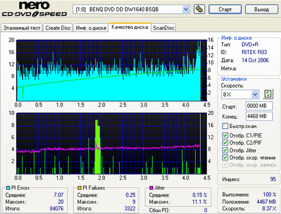Switch to the Эталонный тест tab

tap(22, 28)
